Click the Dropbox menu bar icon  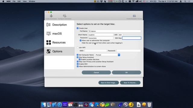click(102, 1)
